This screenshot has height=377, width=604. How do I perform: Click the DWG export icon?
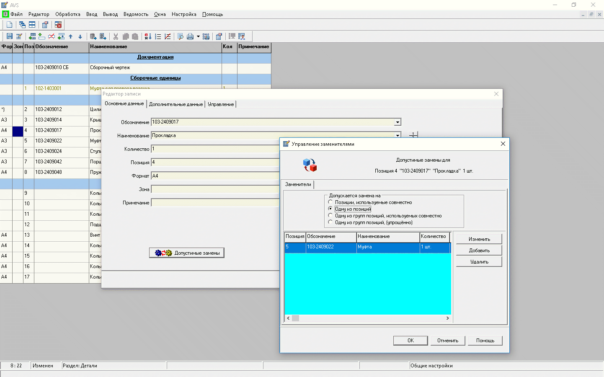(x=206, y=36)
